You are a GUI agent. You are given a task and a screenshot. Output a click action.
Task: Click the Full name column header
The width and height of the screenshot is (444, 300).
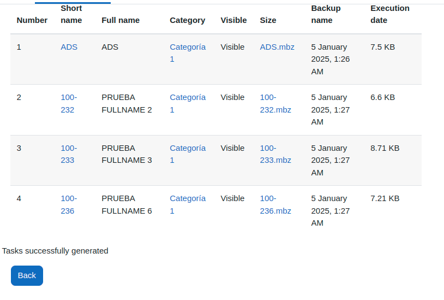(x=121, y=20)
